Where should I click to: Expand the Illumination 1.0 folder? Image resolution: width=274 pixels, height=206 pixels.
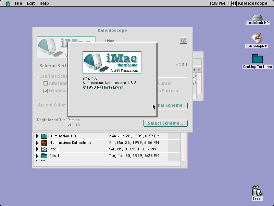click(x=37, y=136)
